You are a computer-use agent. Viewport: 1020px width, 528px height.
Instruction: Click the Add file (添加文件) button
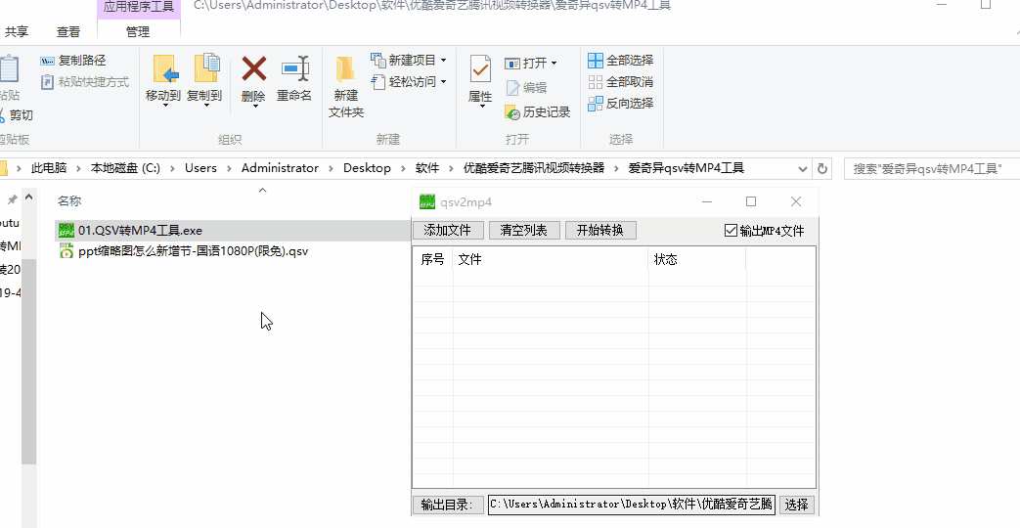click(448, 230)
